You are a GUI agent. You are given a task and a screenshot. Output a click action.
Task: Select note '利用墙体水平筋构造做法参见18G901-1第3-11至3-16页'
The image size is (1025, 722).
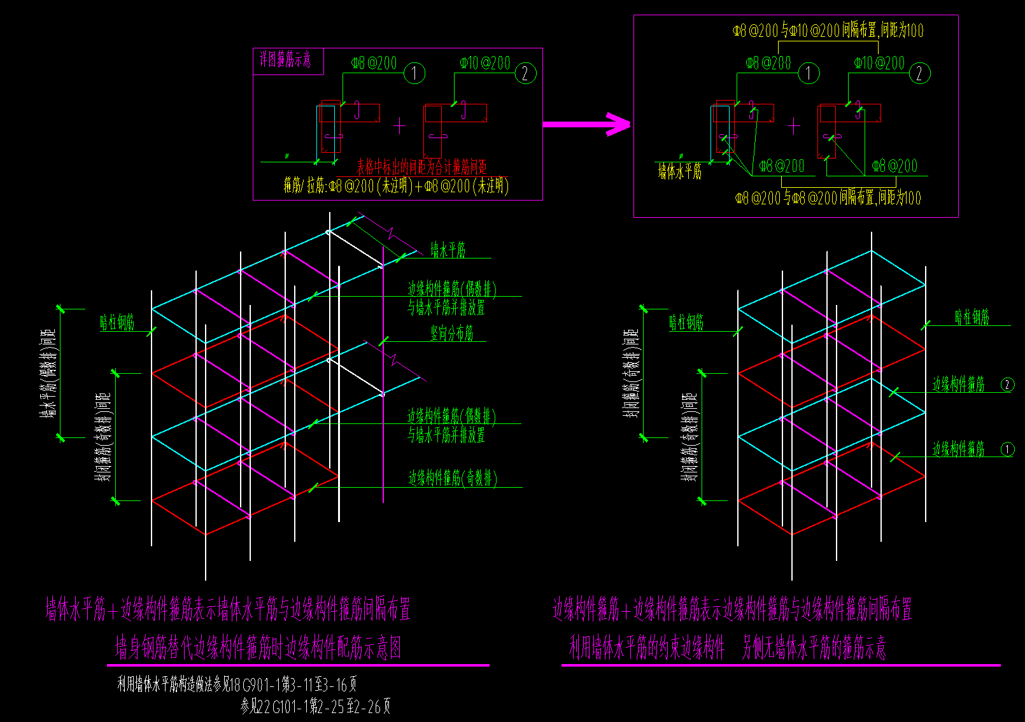coord(237,685)
